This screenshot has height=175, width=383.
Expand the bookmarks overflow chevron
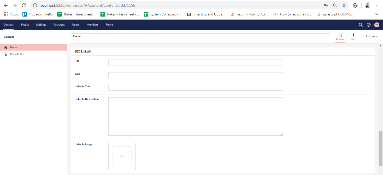376,14
